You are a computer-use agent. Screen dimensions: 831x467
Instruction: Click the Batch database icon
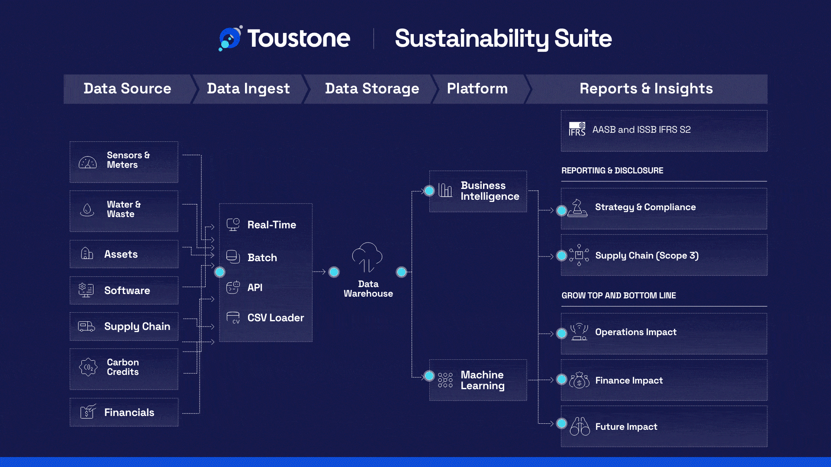click(233, 257)
